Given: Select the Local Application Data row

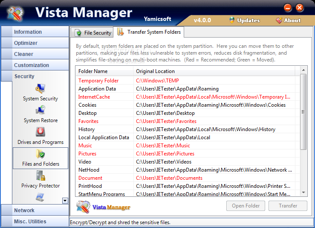Looking at the screenshot, I should [x=188, y=137].
